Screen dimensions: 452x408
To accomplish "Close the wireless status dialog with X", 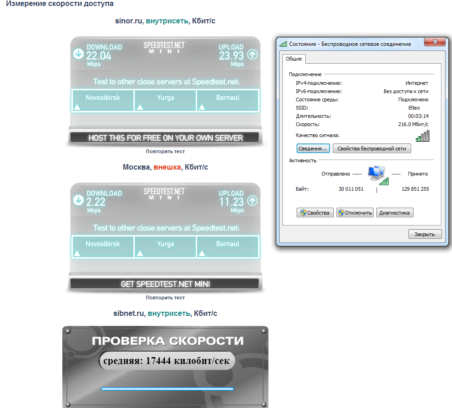I will tap(435, 42).
